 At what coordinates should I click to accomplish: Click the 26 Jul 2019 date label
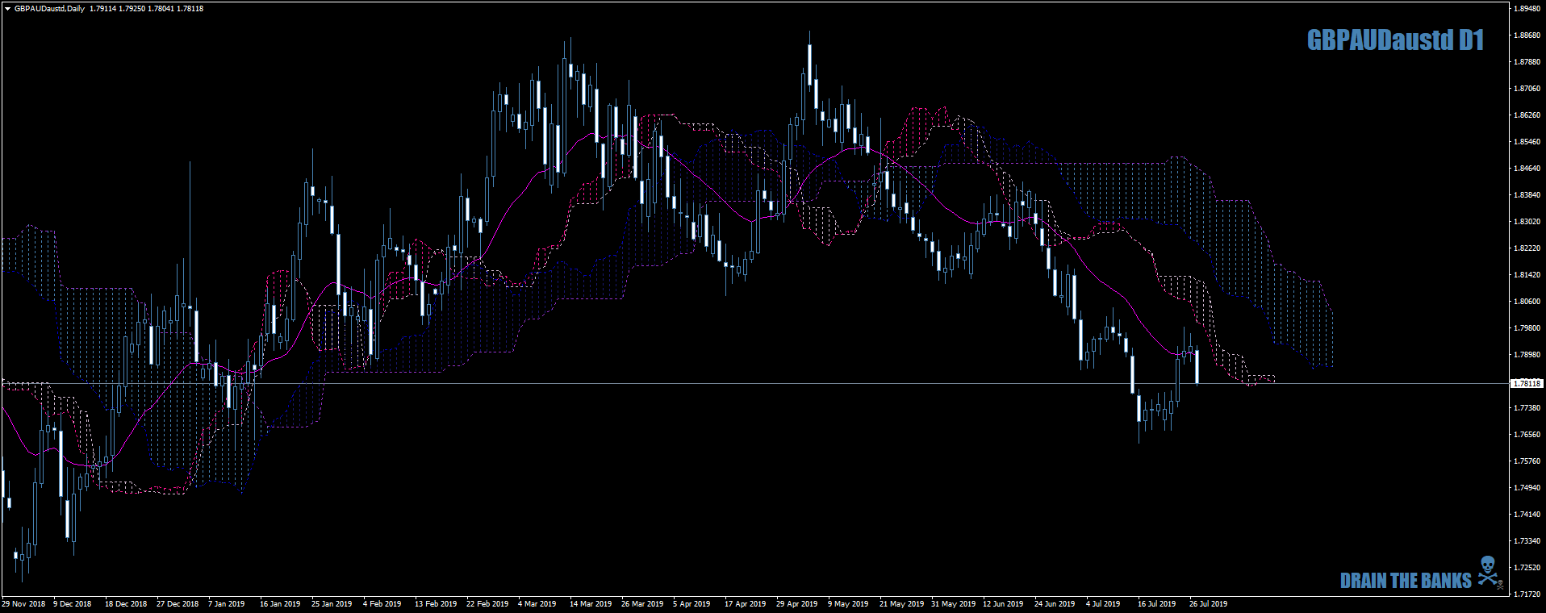(1209, 604)
